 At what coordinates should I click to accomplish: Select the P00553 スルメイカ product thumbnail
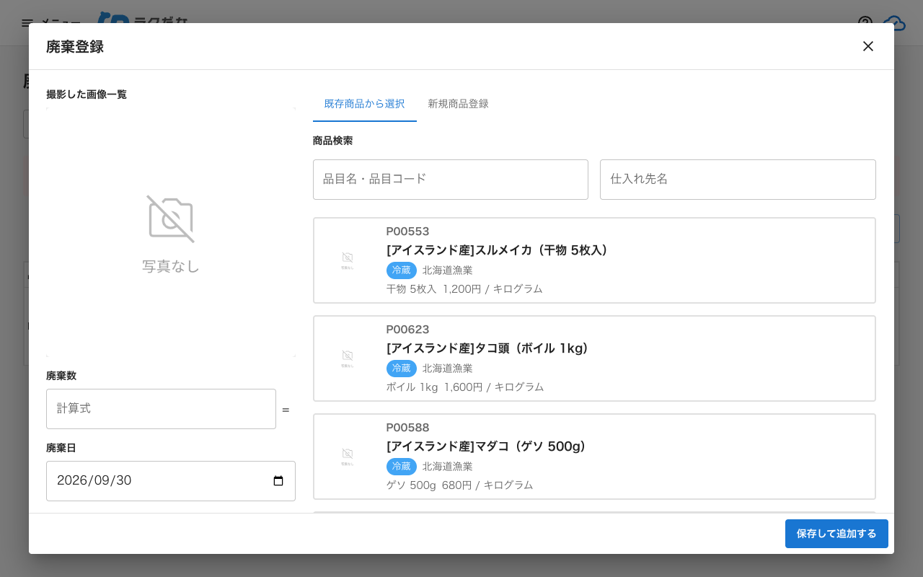click(348, 260)
